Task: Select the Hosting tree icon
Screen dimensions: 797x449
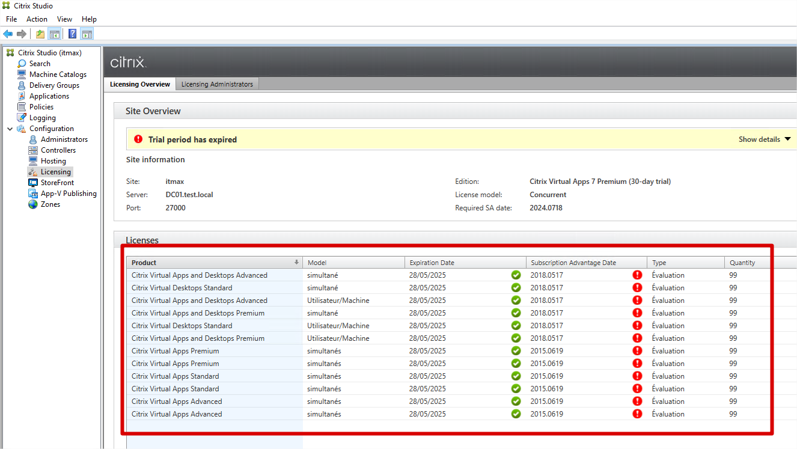Action: tap(34, 161)
